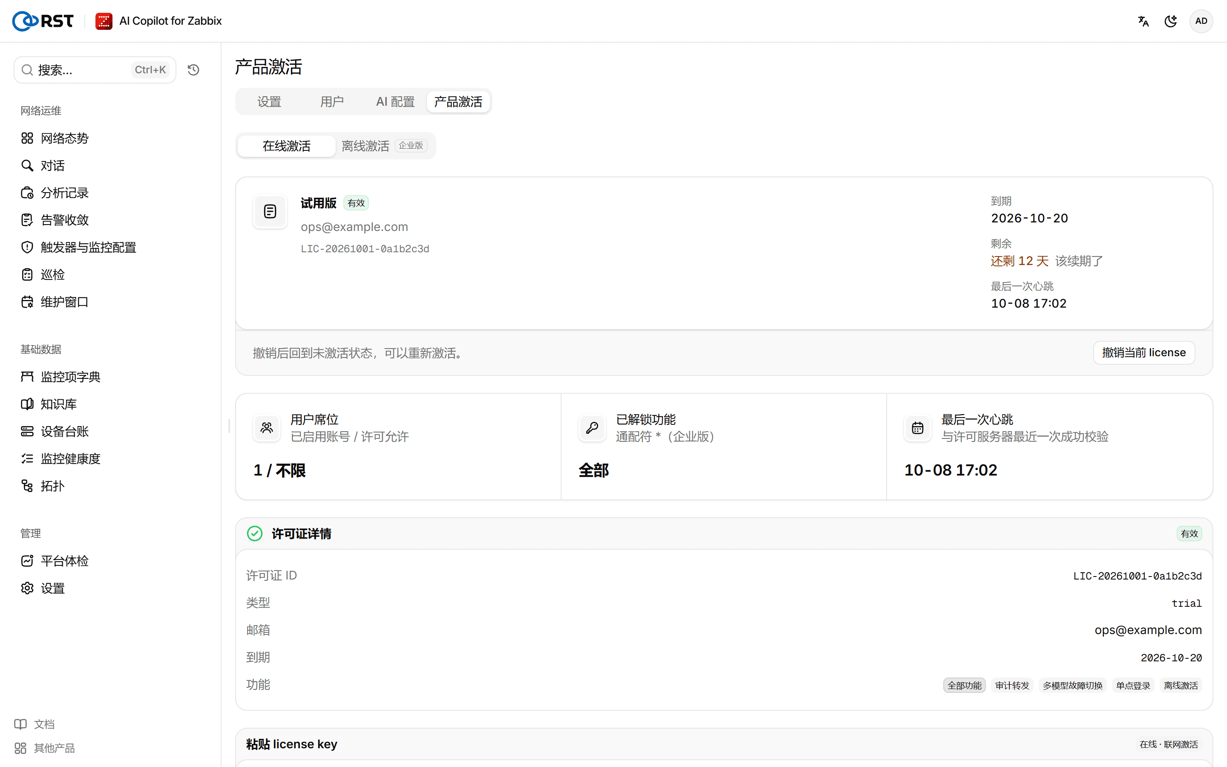The image size is (1227, 767).
Task: Click the 已解锁功能 key icon
Action: tap(592, 428)
